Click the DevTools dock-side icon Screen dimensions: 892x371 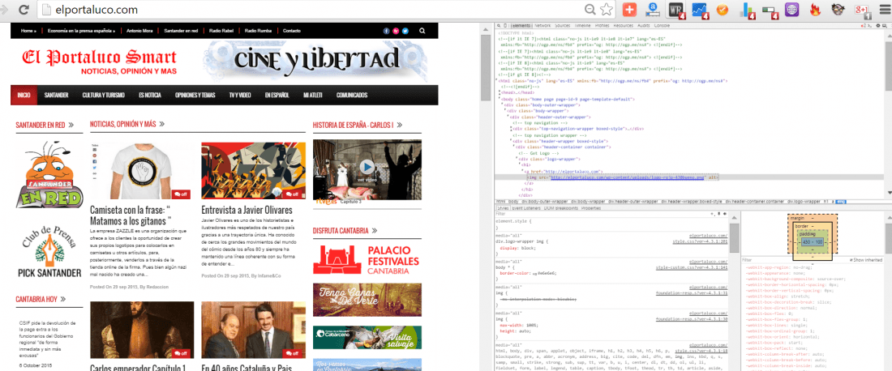(886, 26)
